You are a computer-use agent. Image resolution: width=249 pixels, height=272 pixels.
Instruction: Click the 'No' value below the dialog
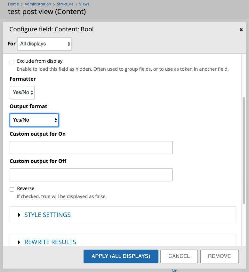tap(174, 270)
